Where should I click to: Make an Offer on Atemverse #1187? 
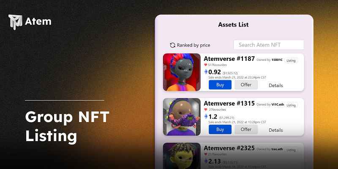coord(246,85)
